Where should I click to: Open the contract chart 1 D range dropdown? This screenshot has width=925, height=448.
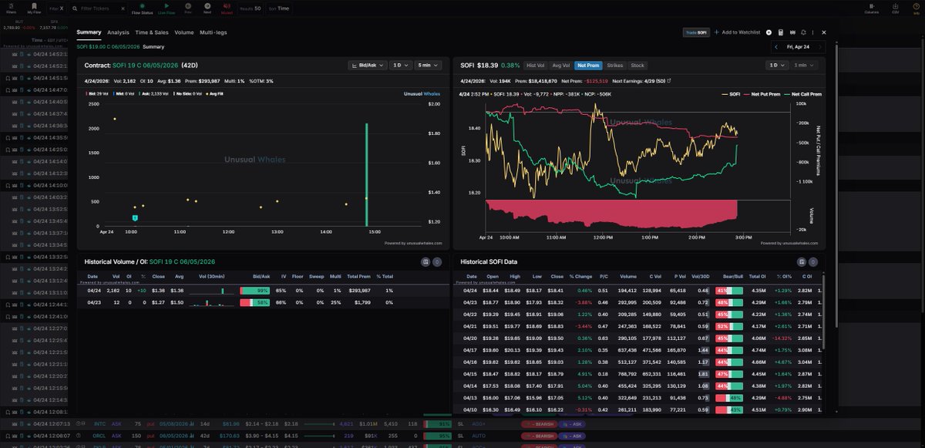[x=400, y=66]
